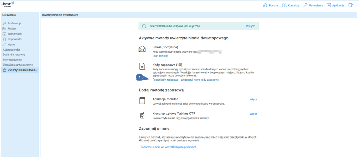Click the Ustawienia wrench in top bar

coord(313,6)
